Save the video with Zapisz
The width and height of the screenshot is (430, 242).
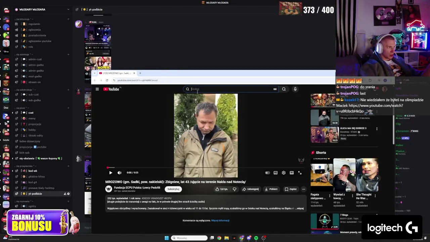[x=291, y=189]
